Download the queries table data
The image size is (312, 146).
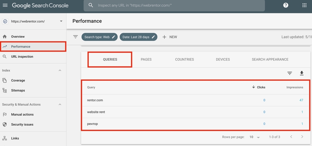302,73
